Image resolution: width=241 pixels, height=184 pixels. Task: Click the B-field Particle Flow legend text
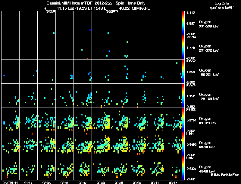pos(225,175)
